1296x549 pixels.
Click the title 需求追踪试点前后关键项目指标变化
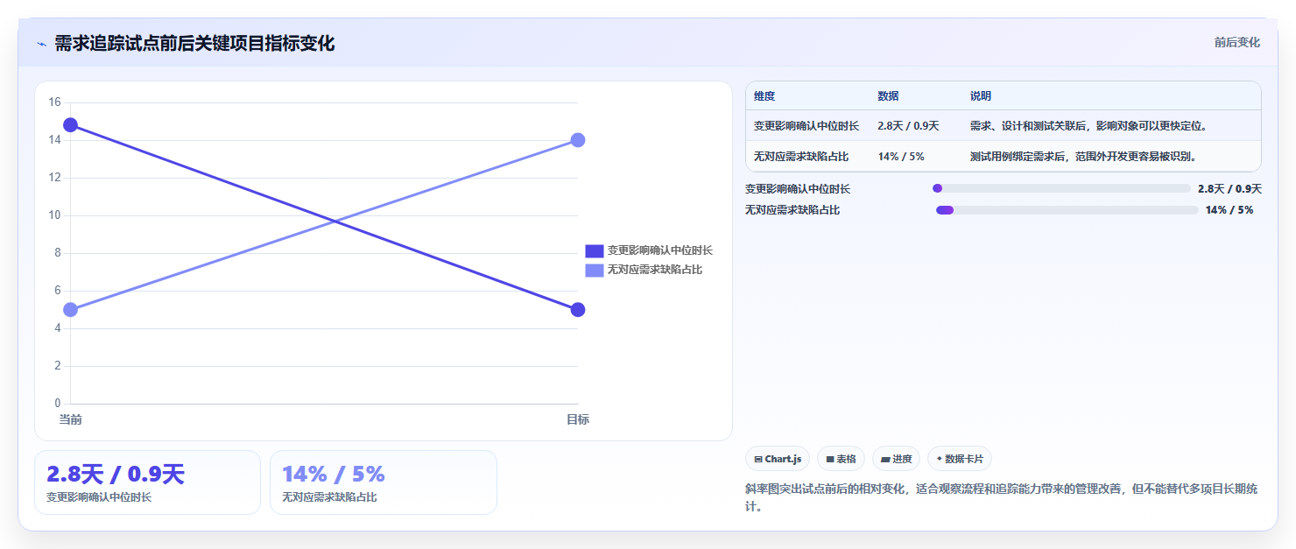pyautogui.click(x=194, y=43)
